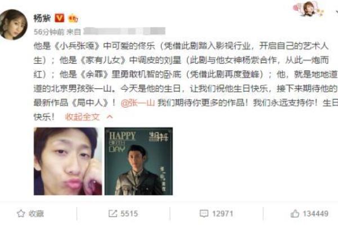The image size is (338, 225).
Task: Click the repost share icon
Action: click(113, 214)
